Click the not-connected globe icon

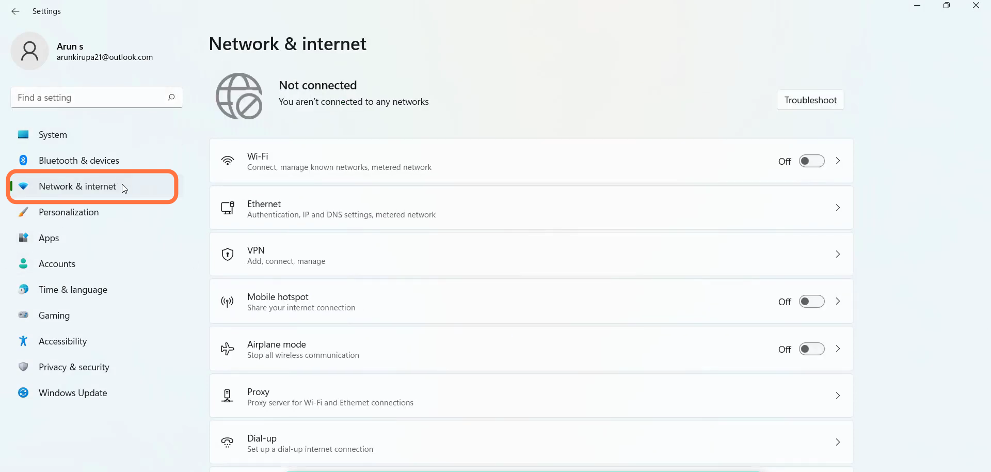coord(239,96)
